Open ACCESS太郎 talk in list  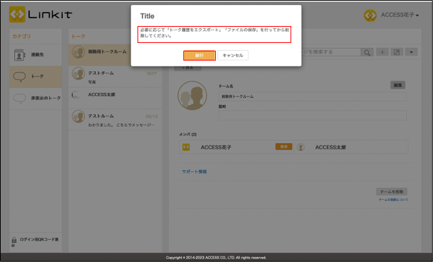point(115,98)
